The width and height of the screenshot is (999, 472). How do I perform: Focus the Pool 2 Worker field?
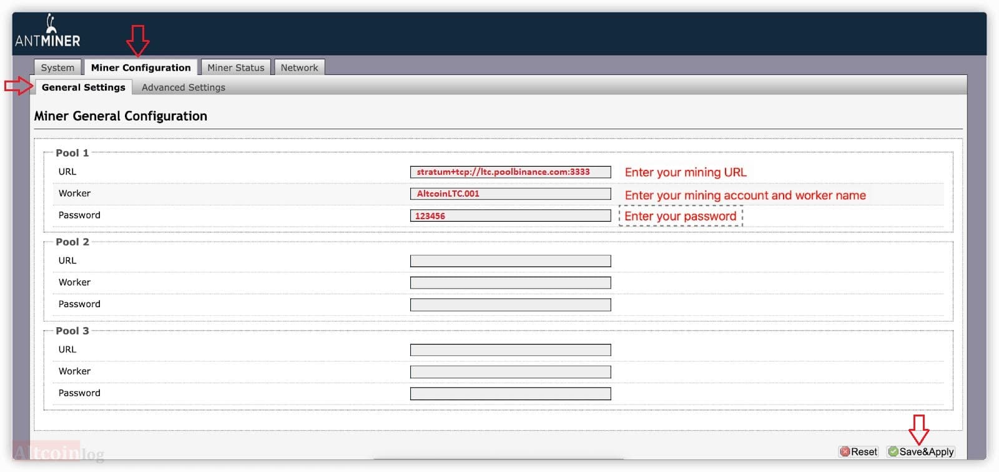(x=510, y=283)
